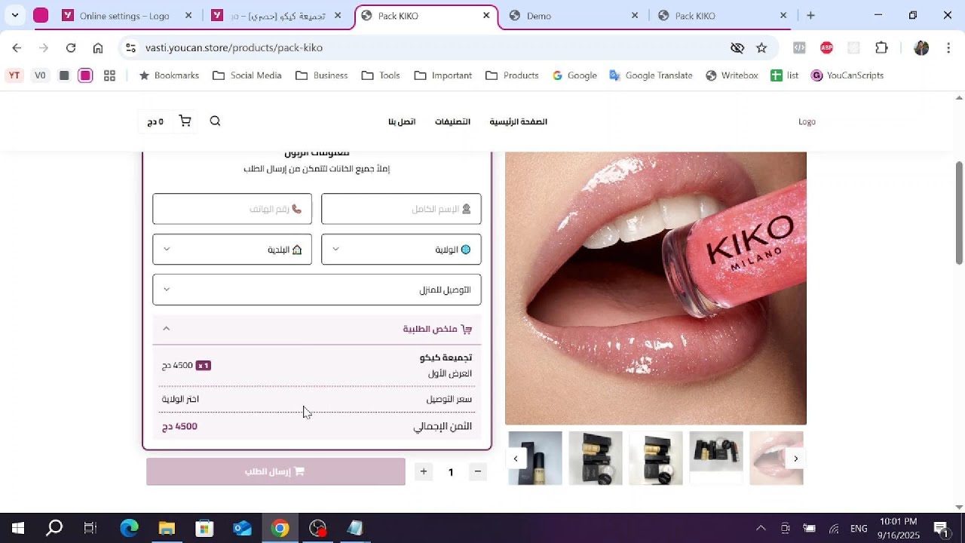
Task: Open the V0 bookmark shortcut
Action: tap(40, 75)
